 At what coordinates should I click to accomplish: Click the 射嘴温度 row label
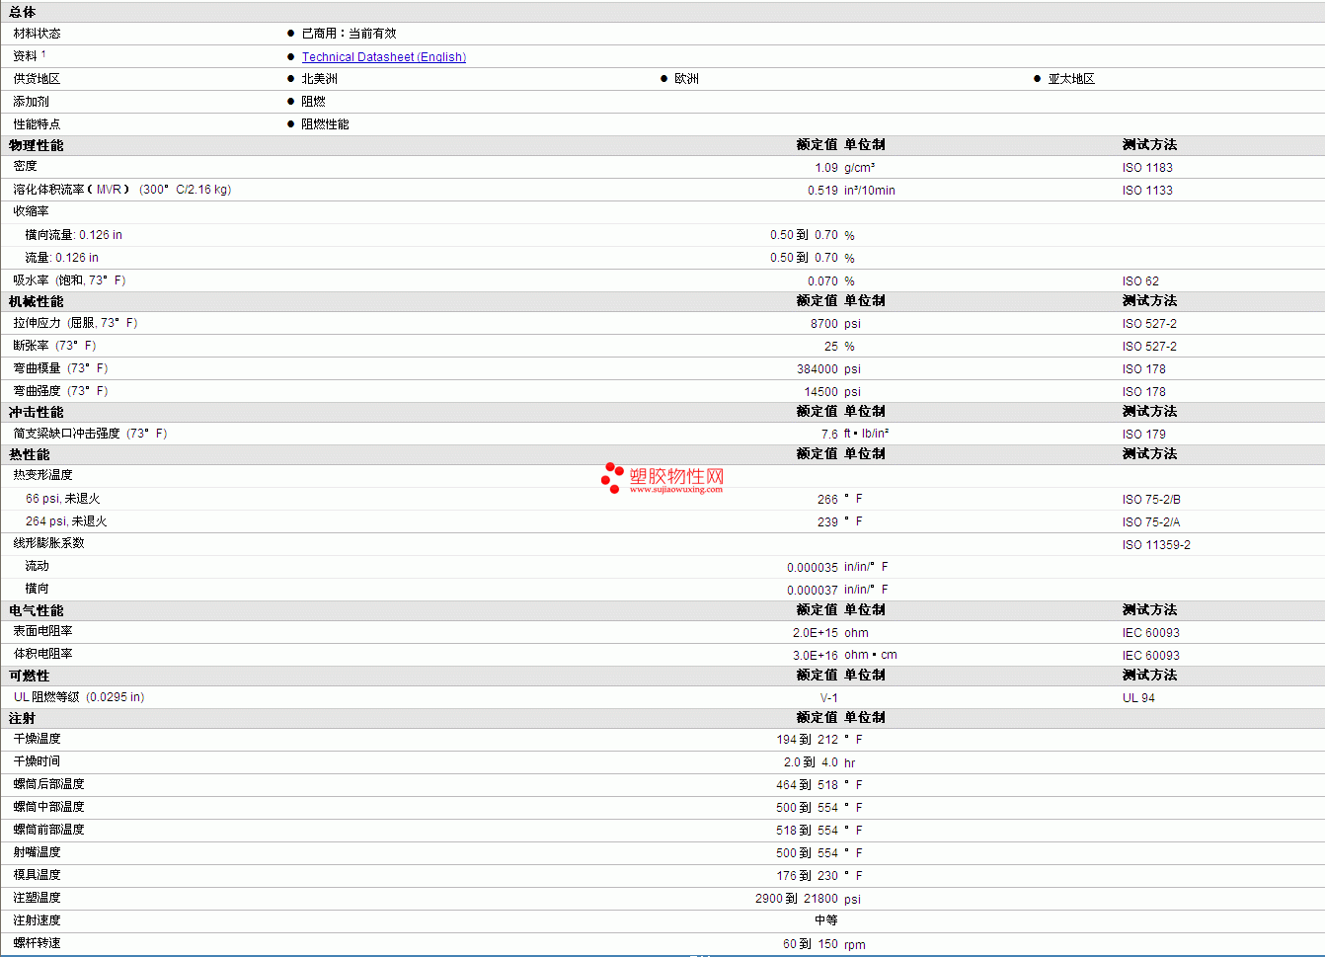point(37,852)
